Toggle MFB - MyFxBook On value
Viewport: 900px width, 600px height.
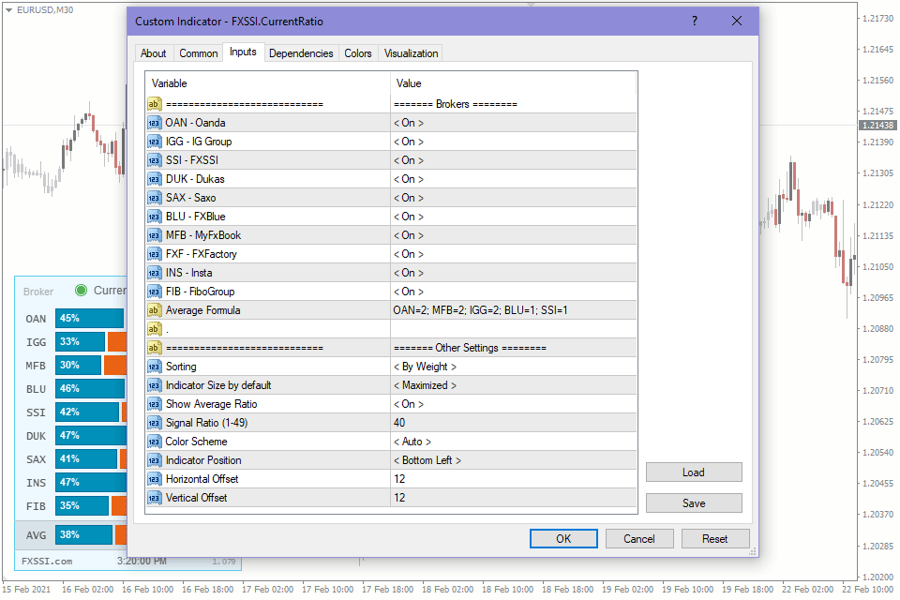pos(409,235)
